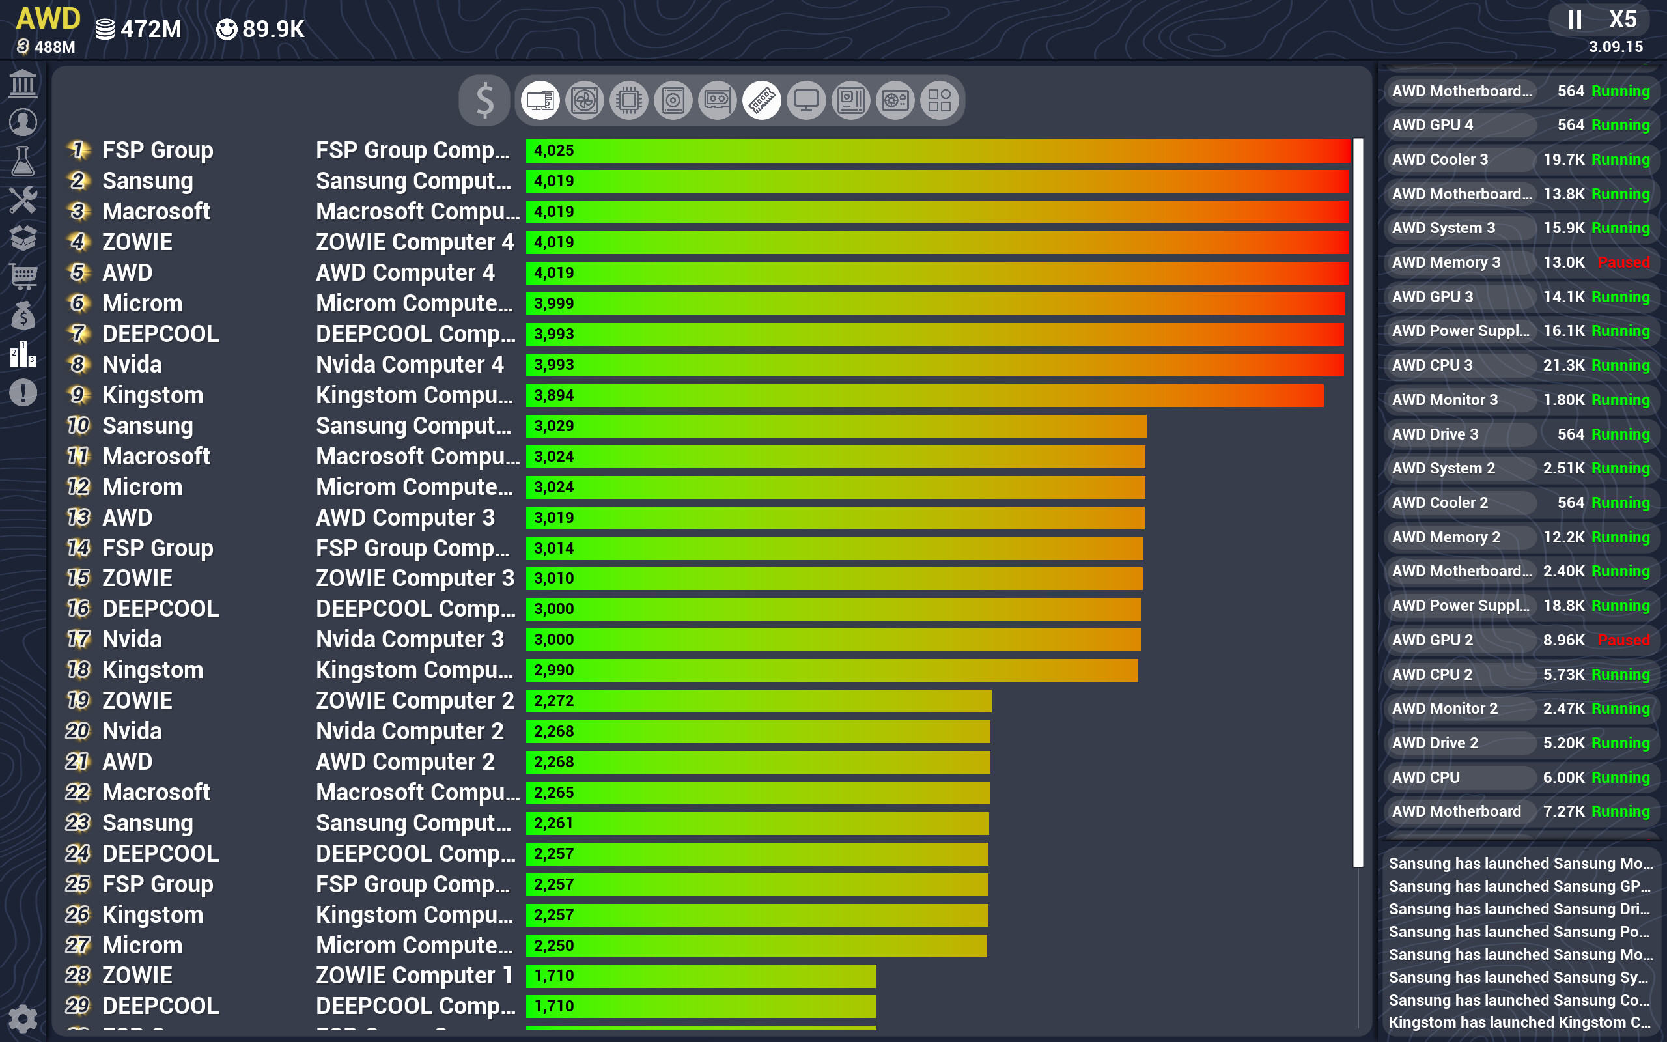This screenshot has height=1042, width=1667.
Task: Toggle Running status of AWD Drive 2
Action: (1620, 743)
